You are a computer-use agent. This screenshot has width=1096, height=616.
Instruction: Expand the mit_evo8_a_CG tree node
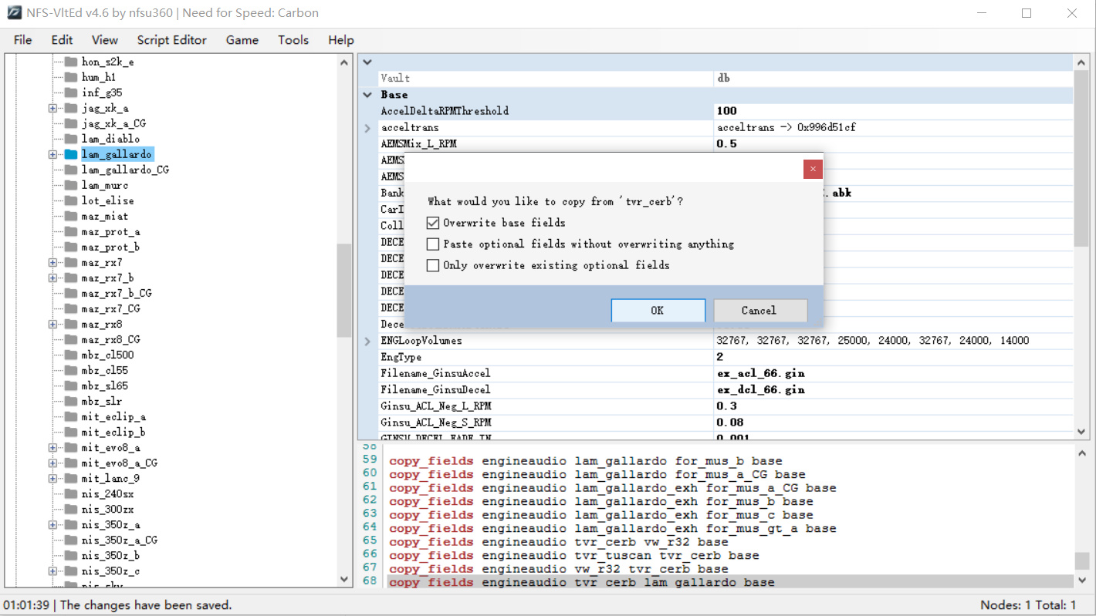(52, 463)
